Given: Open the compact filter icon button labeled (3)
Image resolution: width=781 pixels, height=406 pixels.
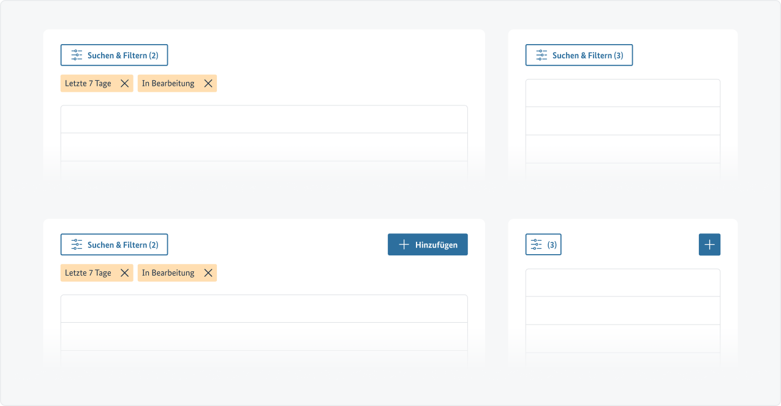Looking at the screenshot, I should point(543,245).
